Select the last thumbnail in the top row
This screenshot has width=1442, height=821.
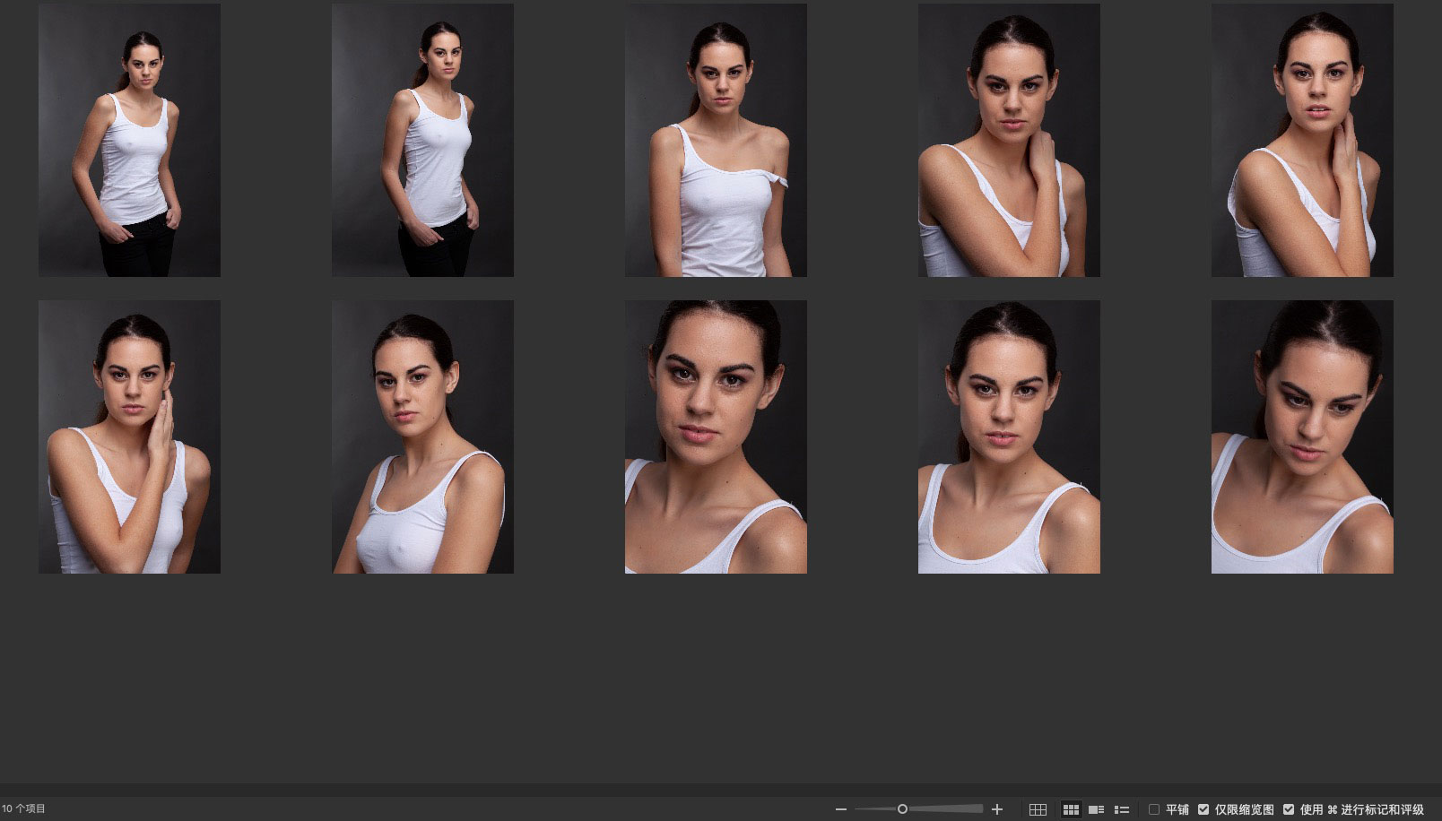pyautogui.click(x=1302, y=140)
